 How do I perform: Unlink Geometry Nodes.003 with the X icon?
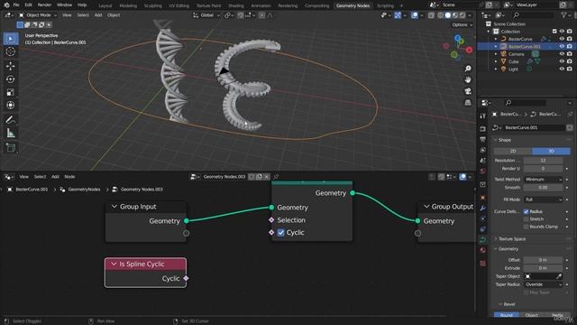[x=267, y=177]
